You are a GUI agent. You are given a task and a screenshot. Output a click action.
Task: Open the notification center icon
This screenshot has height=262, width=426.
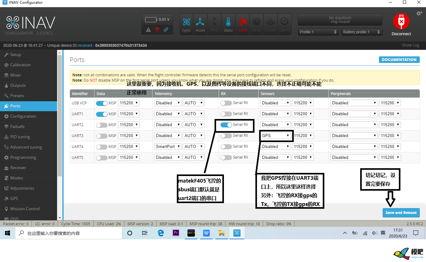[416, 233]
